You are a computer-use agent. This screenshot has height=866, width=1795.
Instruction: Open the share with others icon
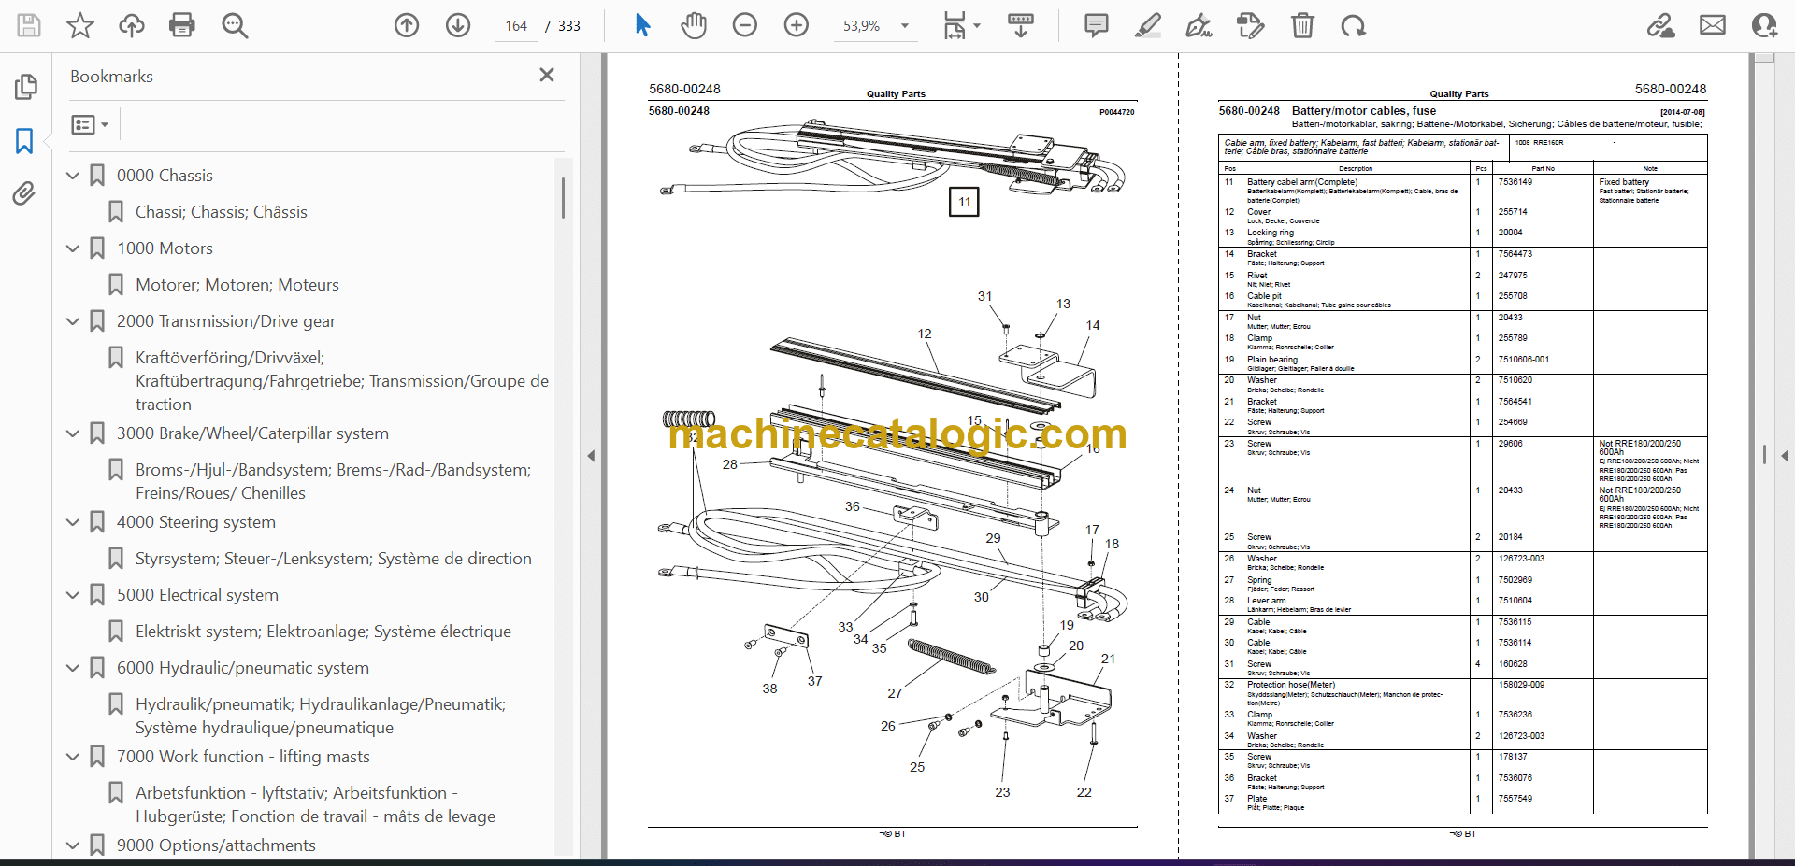[1764, 25]
